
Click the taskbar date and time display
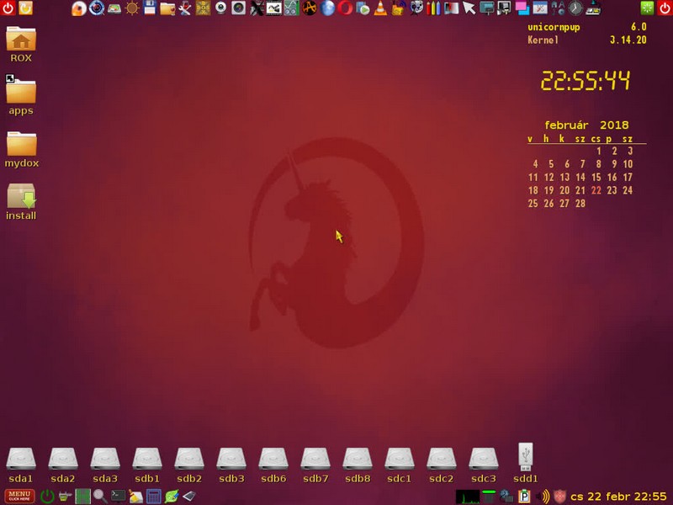click(x=618, y=496)
